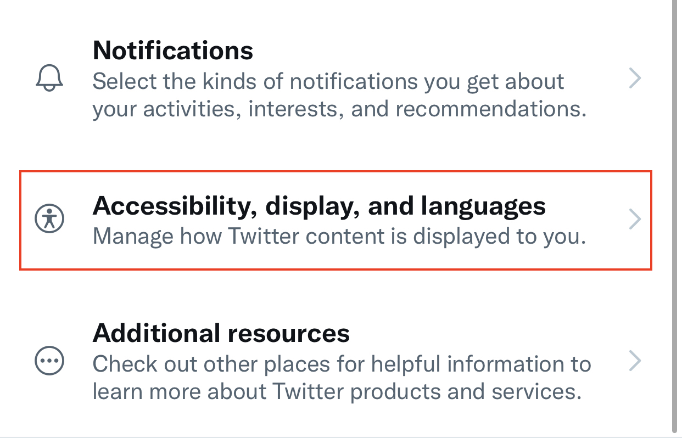The width and height of the screenshot is (682, 438).
Task: Click the accessibility person icon
Action: tap(49, 220)
